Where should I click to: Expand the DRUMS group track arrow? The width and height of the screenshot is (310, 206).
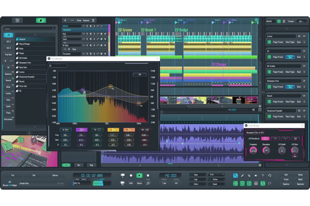tap(84, 26)
